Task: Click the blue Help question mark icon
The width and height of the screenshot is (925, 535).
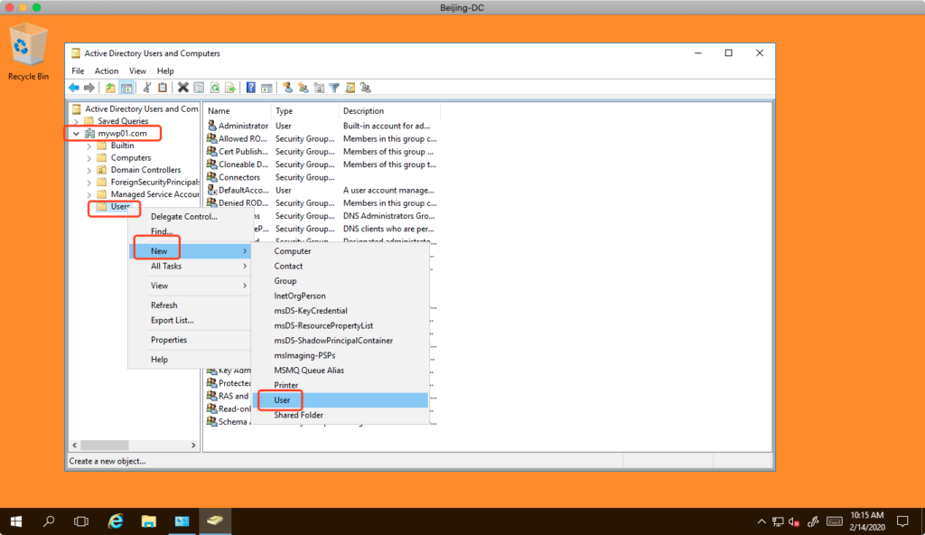Action: point(251,88)
